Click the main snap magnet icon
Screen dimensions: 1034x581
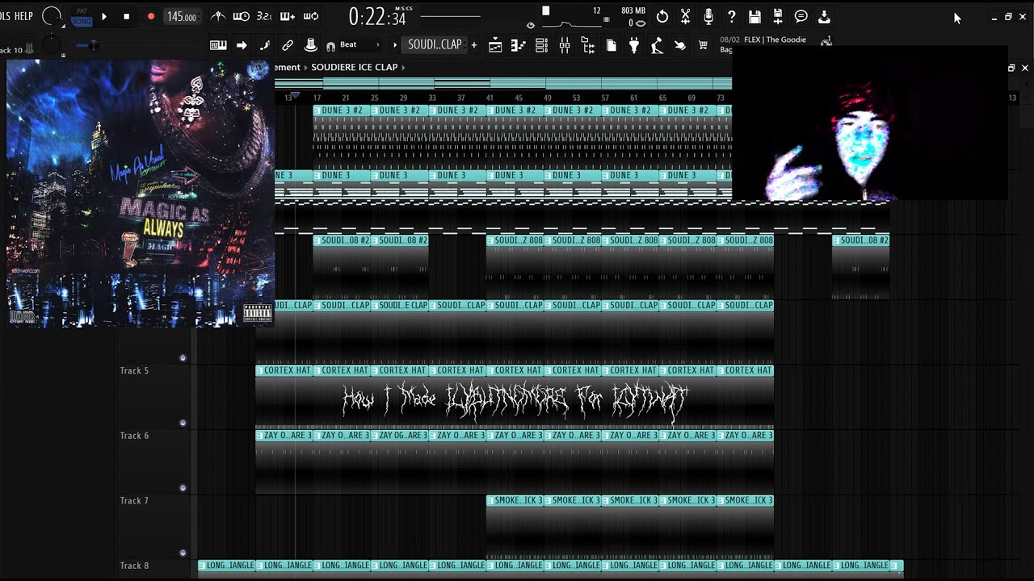pyautogui.click(x=330, y=46)
